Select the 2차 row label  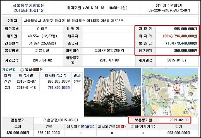pyautogui.click(x=8, y=88)
